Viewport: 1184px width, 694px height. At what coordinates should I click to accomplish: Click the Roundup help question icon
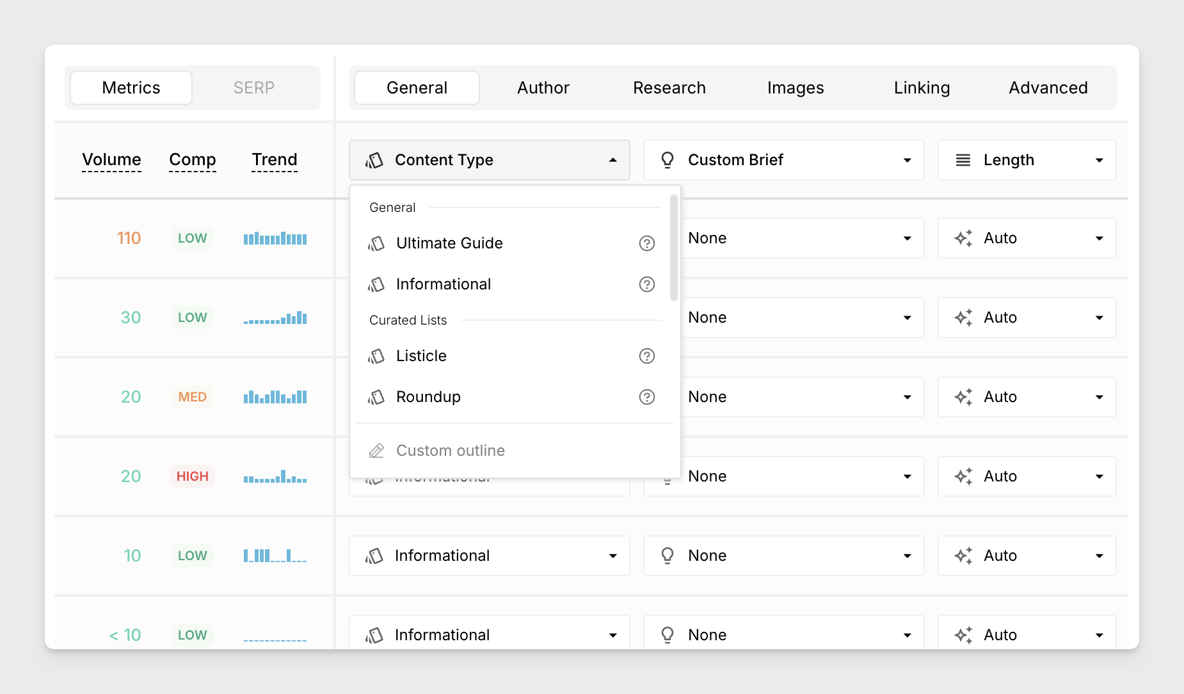coord(646,397)
